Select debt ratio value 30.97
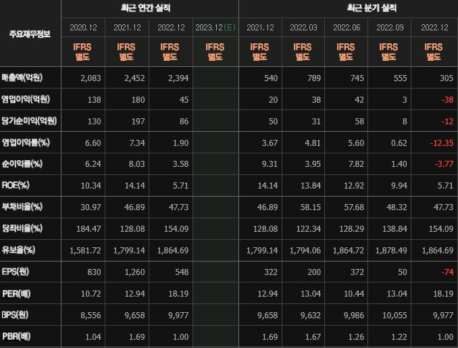The height and width of the screenshot is (348, 458). coord(91,207)
